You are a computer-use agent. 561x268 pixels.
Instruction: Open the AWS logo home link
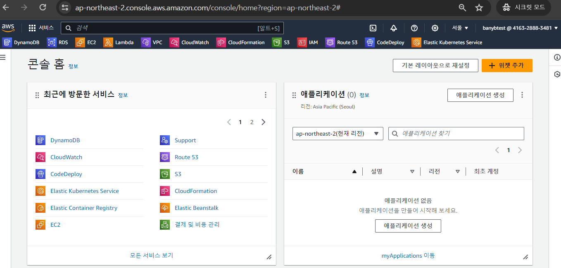pos(8,28)
